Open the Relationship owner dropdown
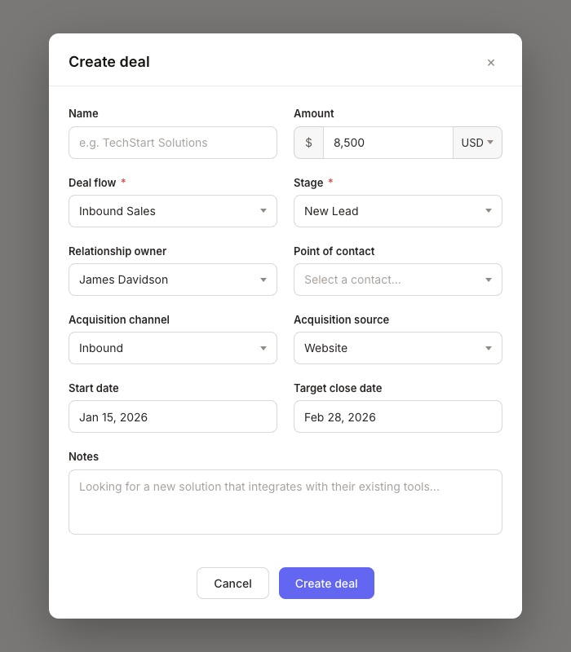Screen dimensions: 571x652 (173, 280)
